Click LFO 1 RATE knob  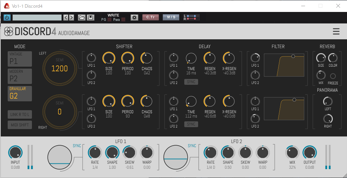(95, 153)
